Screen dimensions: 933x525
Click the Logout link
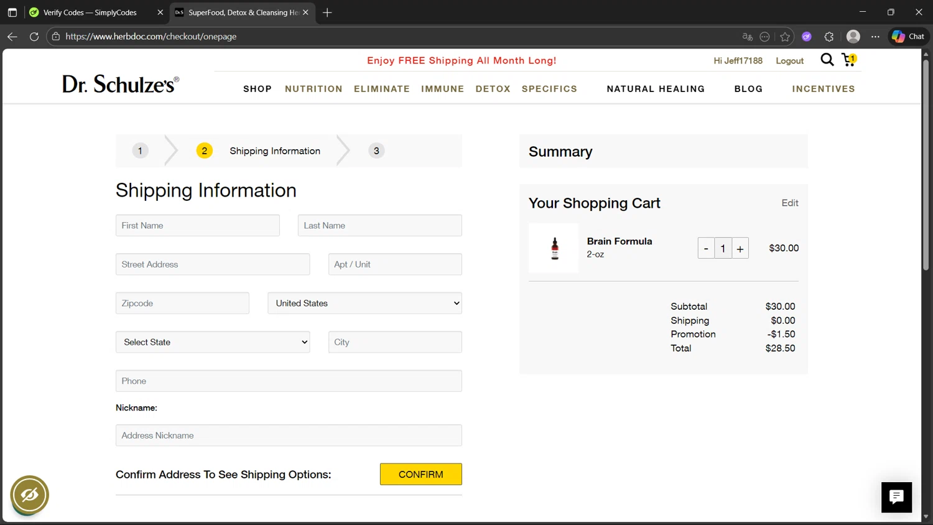click(789, 61)
